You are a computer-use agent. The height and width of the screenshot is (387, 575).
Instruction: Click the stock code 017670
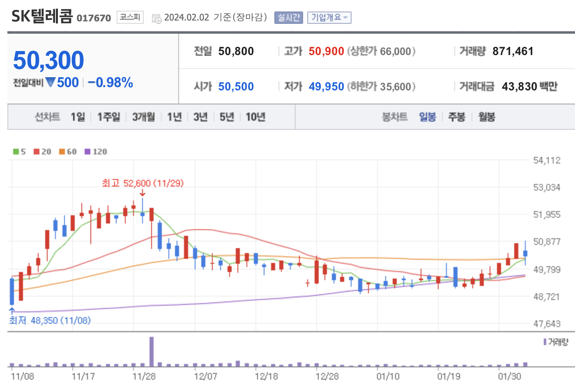click(x=94, y=18)
